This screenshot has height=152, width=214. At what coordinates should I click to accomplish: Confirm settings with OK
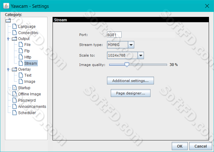(180, 146)
